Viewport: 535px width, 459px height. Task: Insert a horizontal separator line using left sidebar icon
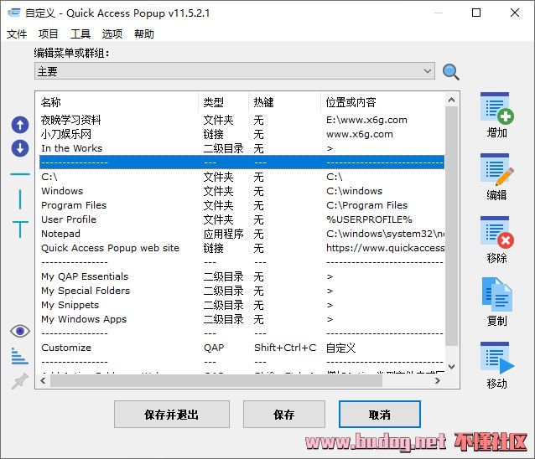point(19,174)
